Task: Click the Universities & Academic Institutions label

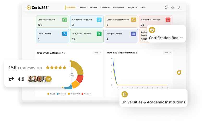Action: click(153, 102)
